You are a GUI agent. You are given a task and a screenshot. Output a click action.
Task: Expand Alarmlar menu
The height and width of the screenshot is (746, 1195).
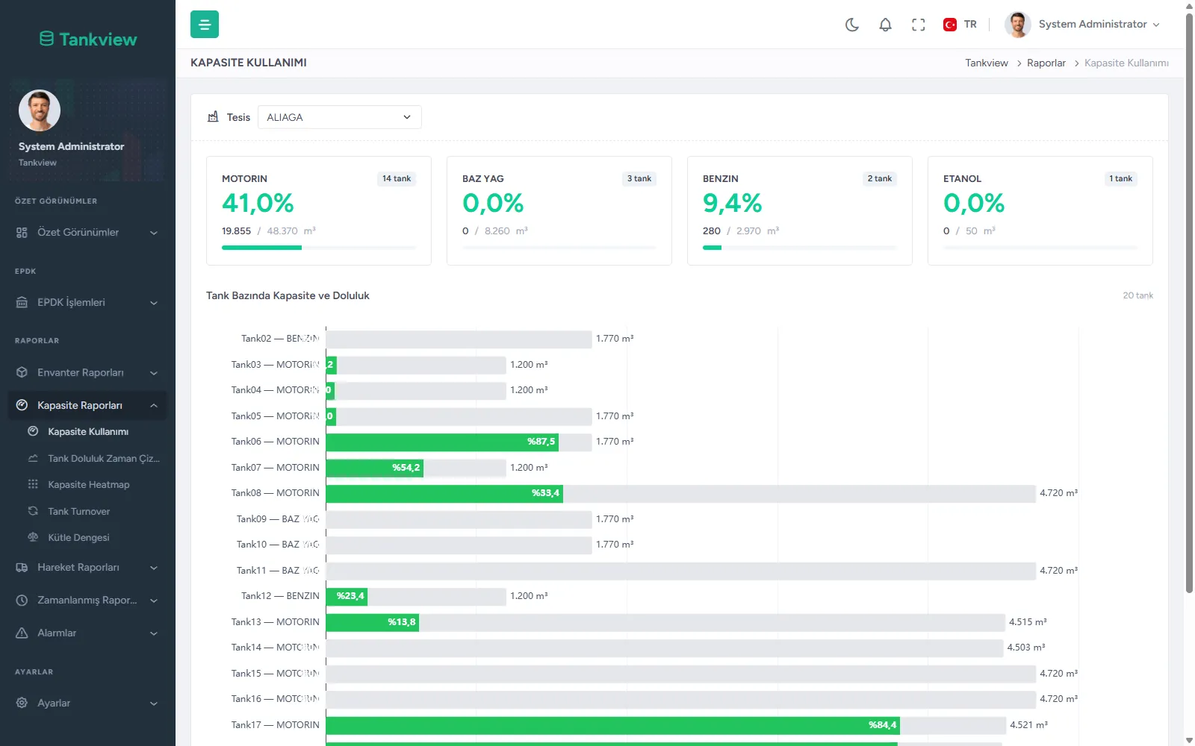click(87, 633)
